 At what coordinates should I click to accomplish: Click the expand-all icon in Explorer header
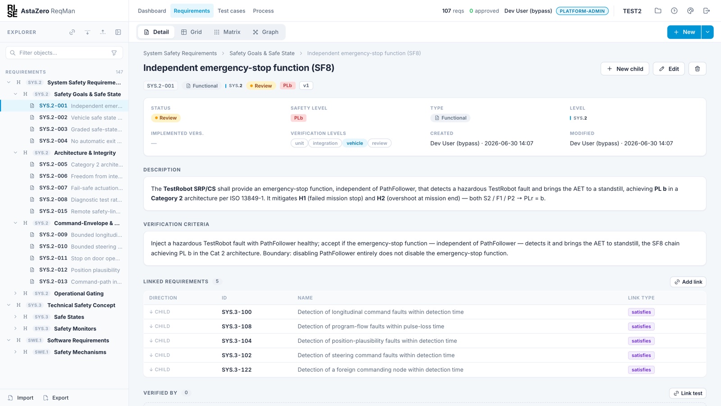[87, 32]
